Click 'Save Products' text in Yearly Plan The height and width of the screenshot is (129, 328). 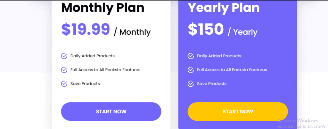tap(212, 84)
